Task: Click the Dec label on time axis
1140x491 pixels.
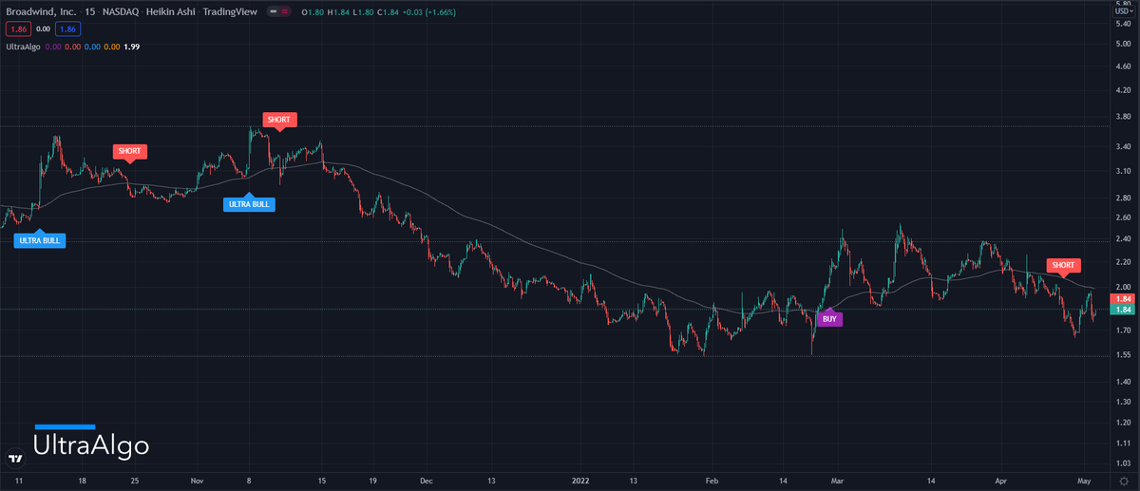Action: point(426,482)
